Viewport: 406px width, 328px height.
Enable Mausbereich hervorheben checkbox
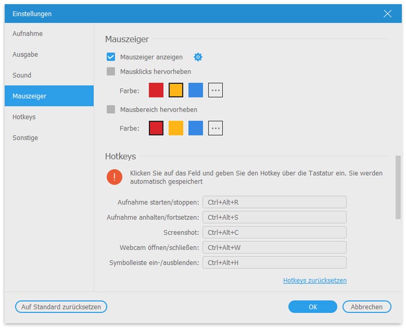111,109
